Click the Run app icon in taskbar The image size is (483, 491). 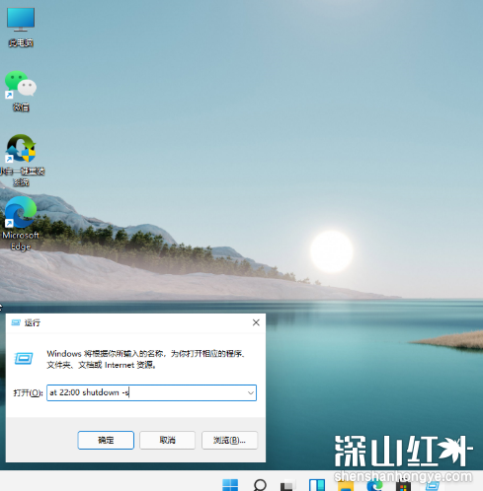433,486
